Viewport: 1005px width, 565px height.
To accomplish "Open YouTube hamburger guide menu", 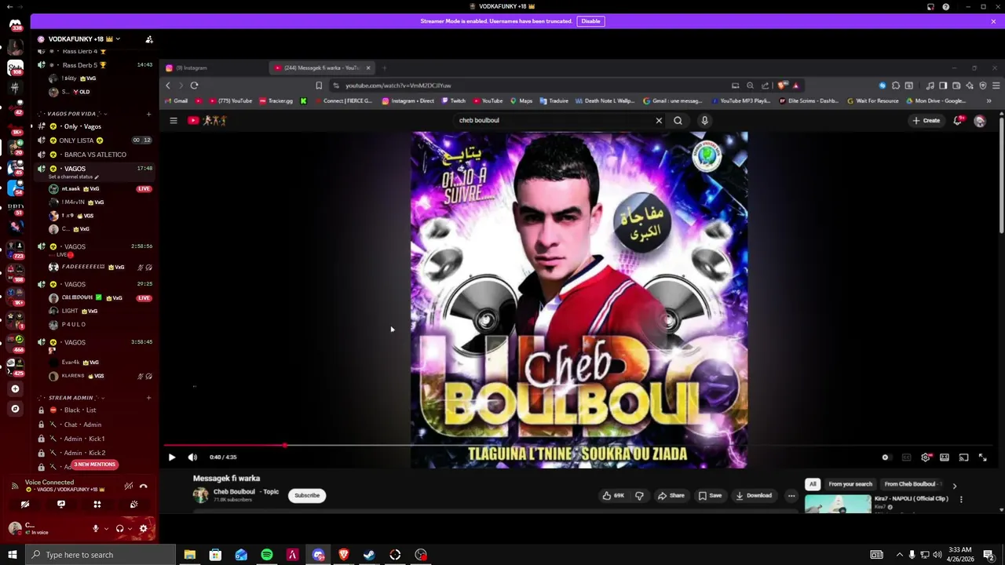I will [174, 120].
